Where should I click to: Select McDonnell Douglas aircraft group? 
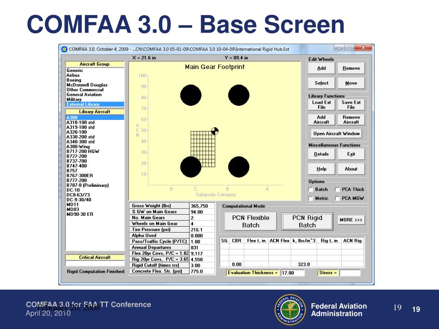coord(95,85)
